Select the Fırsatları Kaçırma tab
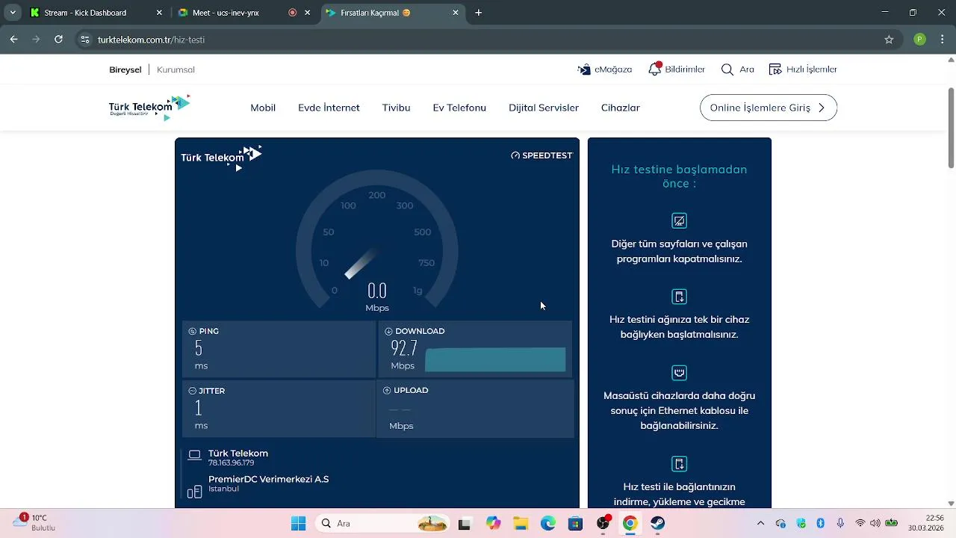 pos(391,13)
